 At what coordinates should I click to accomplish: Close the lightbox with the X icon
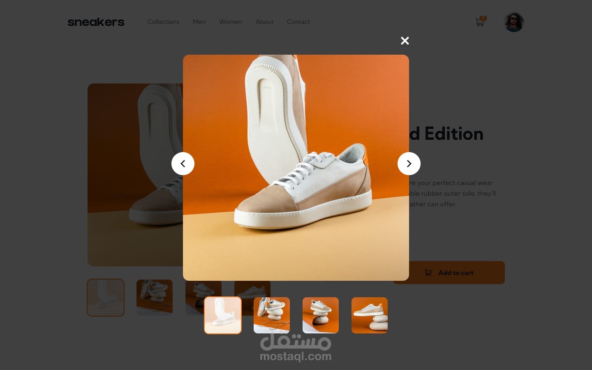click(x=405, y=41)
